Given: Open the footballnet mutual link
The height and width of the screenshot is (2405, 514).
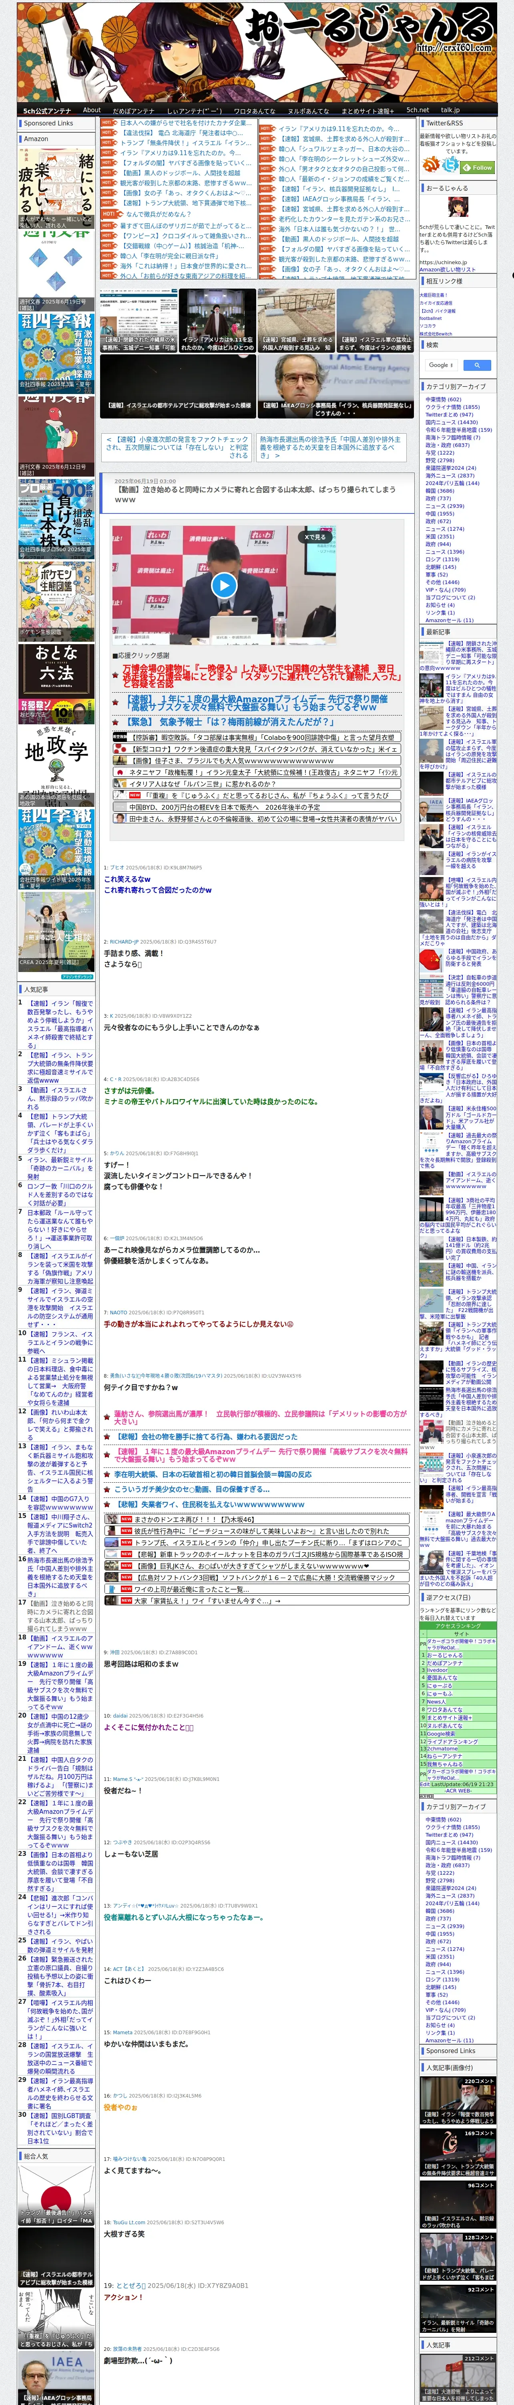Looking at the screenshot, I should coord(431,317).
